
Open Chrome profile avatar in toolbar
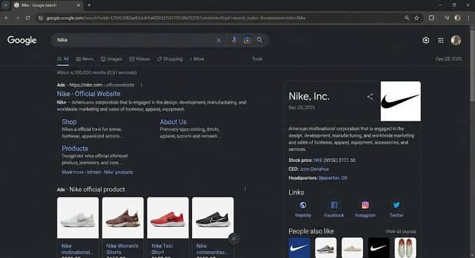coord(457,18)
